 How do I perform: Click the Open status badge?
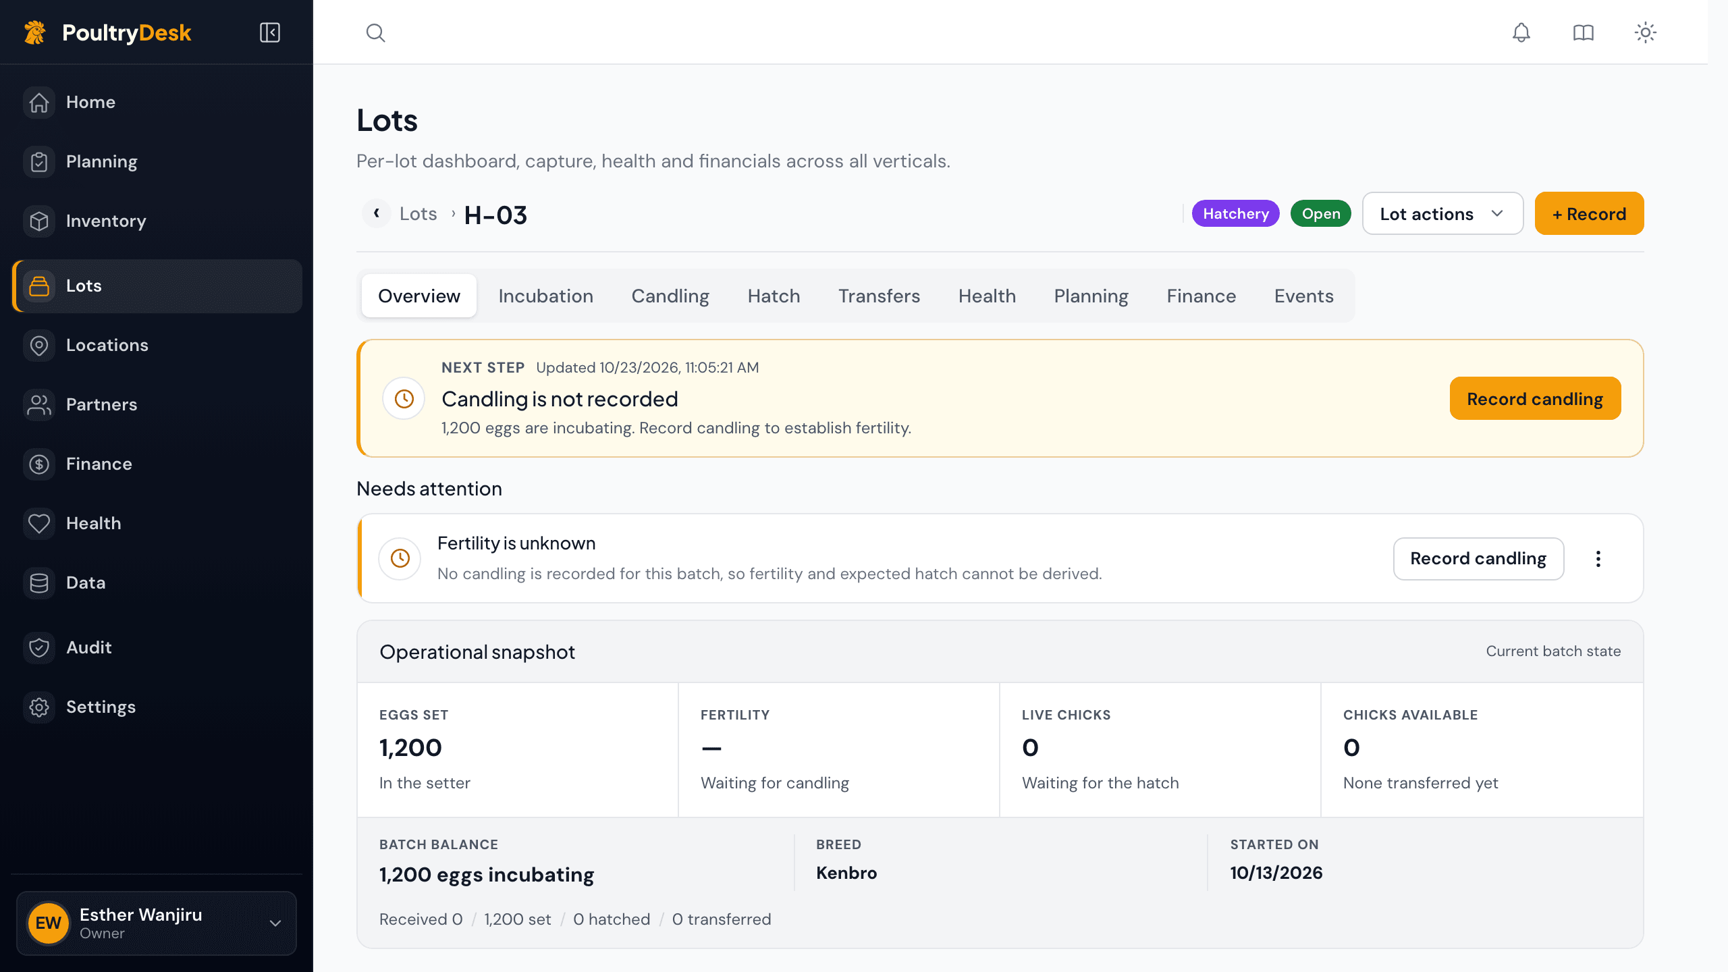[1320, 213]
